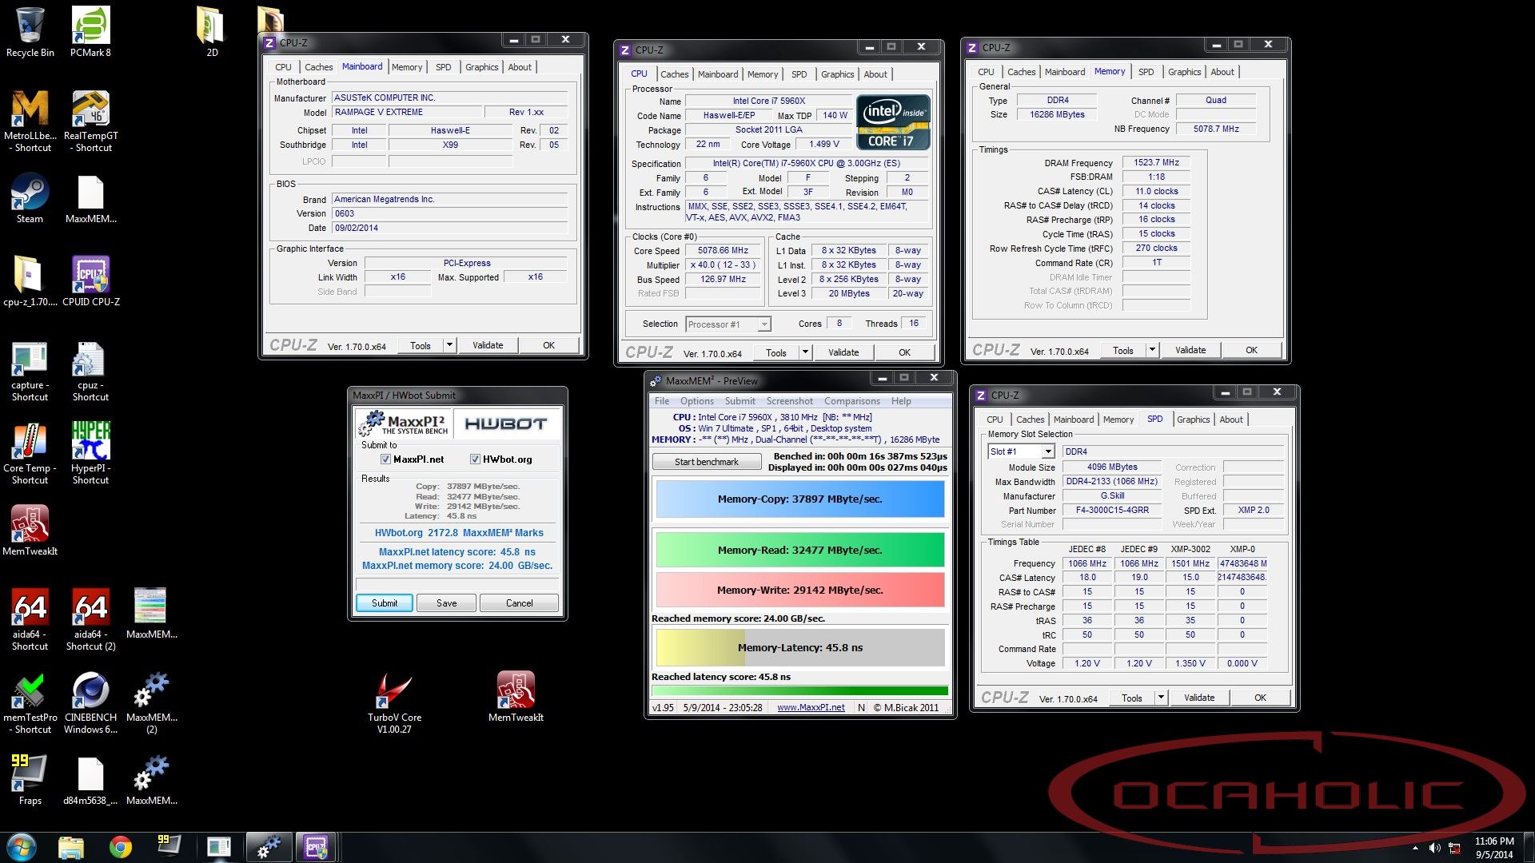Open the Tools dropdown arrow in Mainboard CPU-Z window

click(x=449, y=345)
